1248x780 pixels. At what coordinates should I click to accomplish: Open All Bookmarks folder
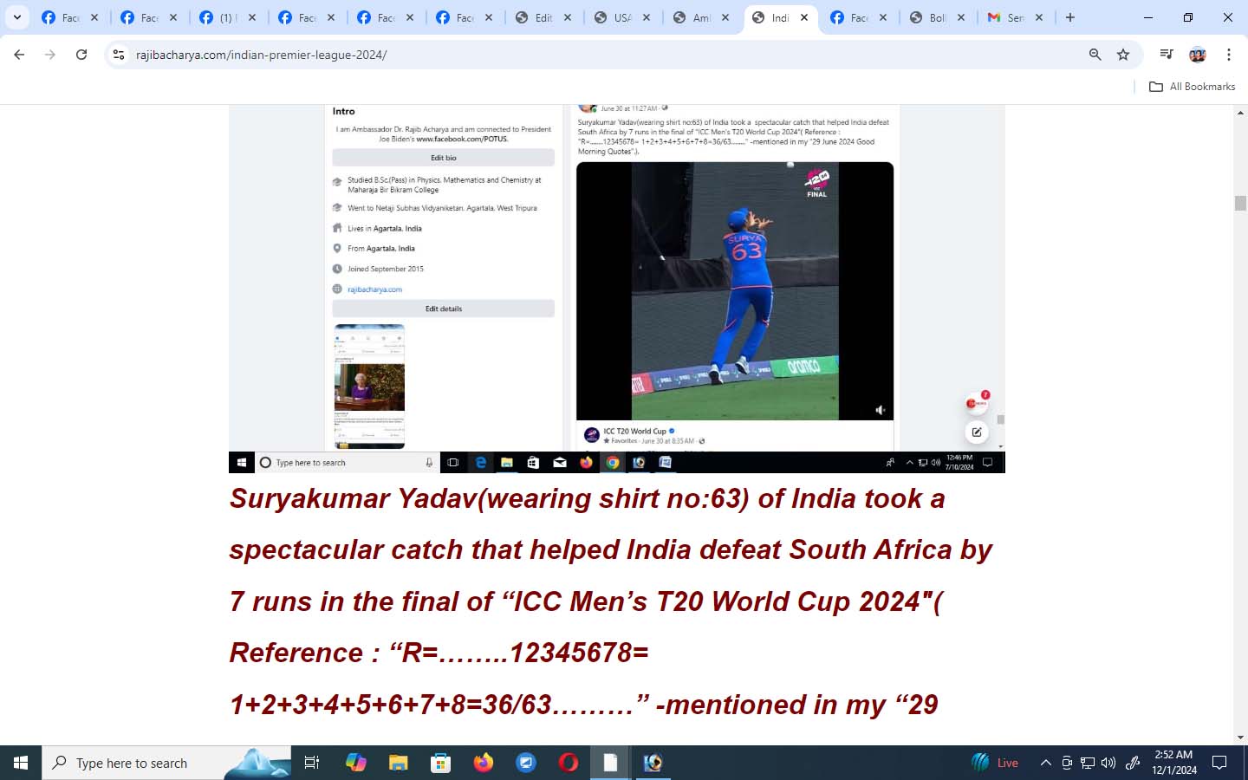coord(1193,87)
